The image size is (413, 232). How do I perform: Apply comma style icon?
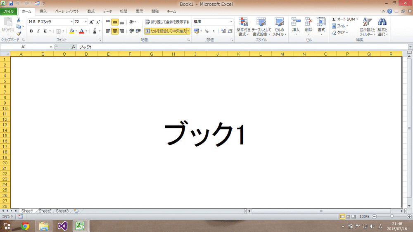(x=214, y=31)
